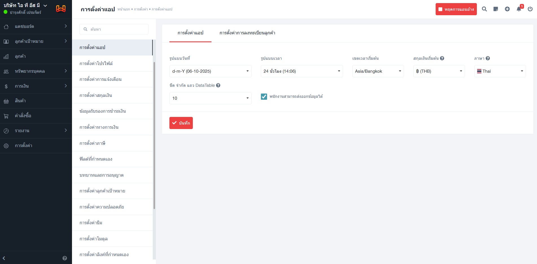Click the help question mark in sidebar footer
Screen dimensions: 537x264
coord(65,258)
